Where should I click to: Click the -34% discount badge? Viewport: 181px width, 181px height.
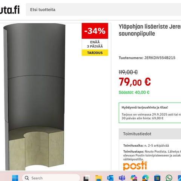click(95, 31)
